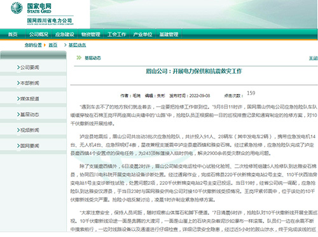Click the chevron arrow before 公司要闻
The image size is (318, 237).
[x=18, y=67]
